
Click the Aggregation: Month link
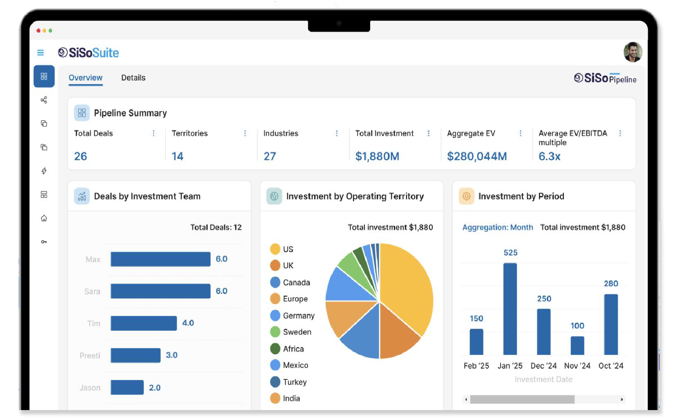[x=497, y=228]
